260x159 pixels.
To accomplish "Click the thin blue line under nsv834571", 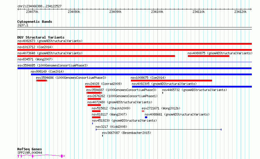I will pos(134,62).
